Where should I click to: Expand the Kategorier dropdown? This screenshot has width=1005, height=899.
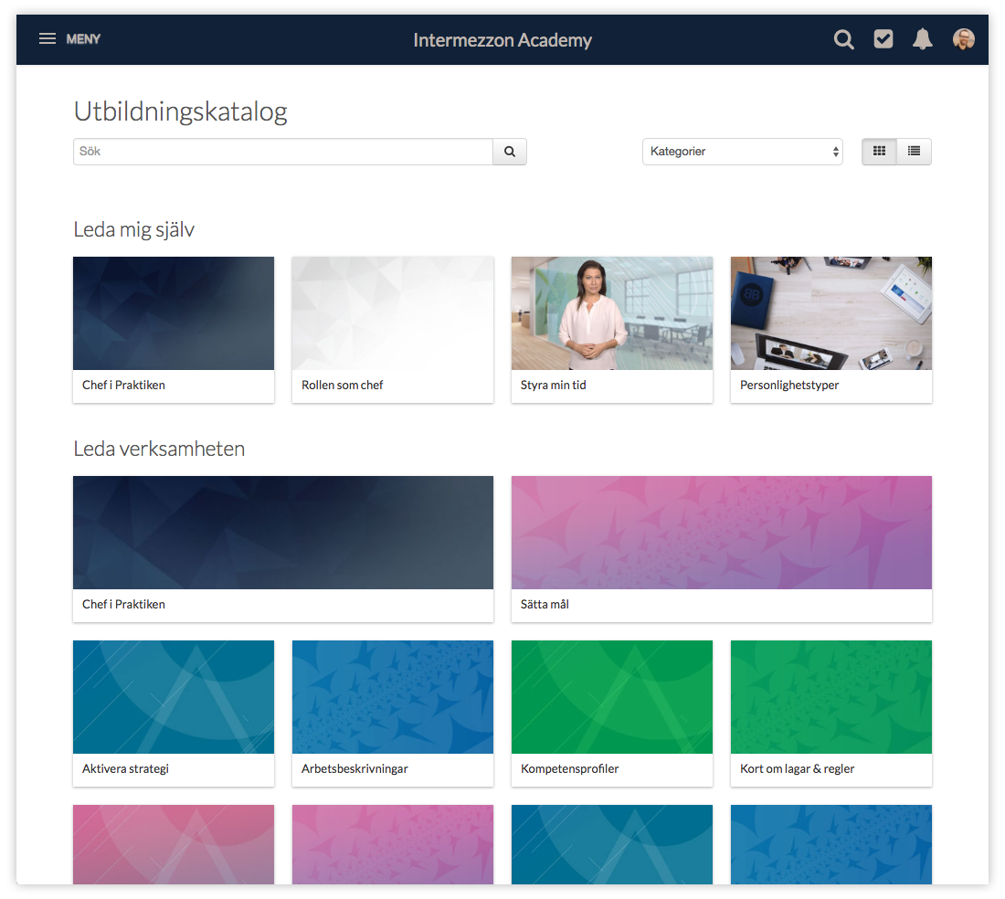tap(742, 152)
